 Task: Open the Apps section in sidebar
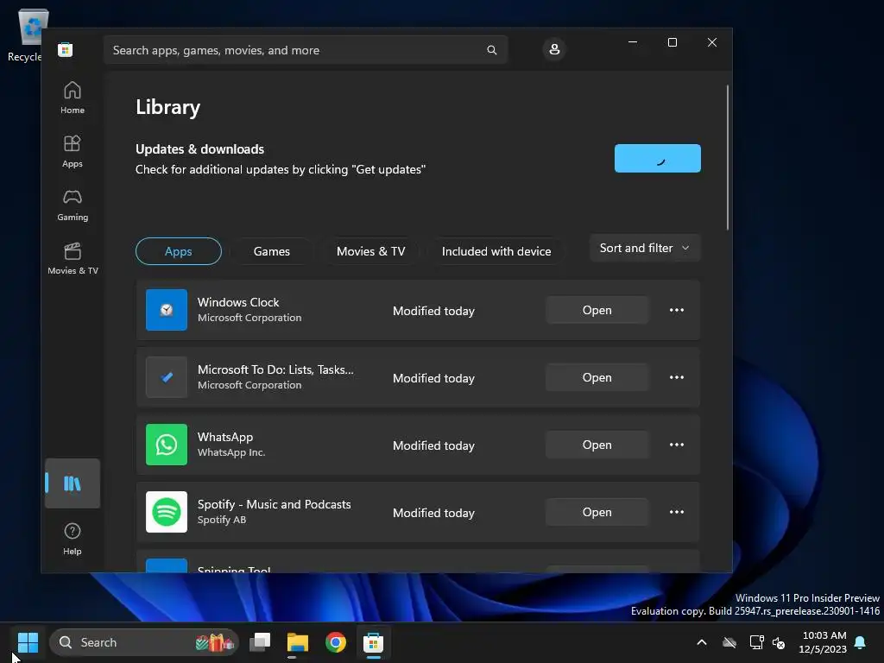pos(73,151)
